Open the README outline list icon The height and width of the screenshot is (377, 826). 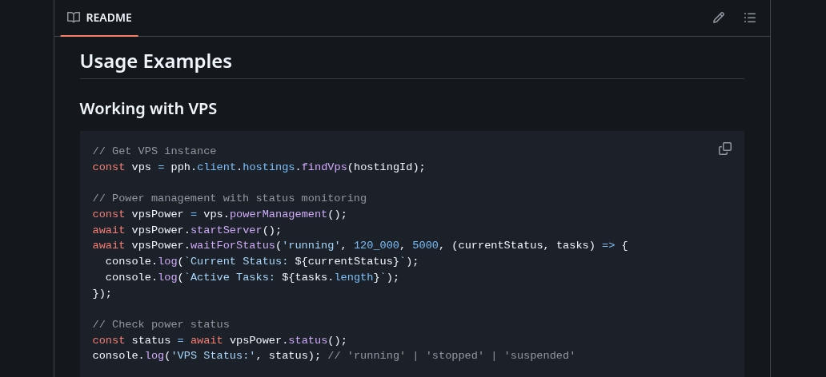[x=750, y=18]
